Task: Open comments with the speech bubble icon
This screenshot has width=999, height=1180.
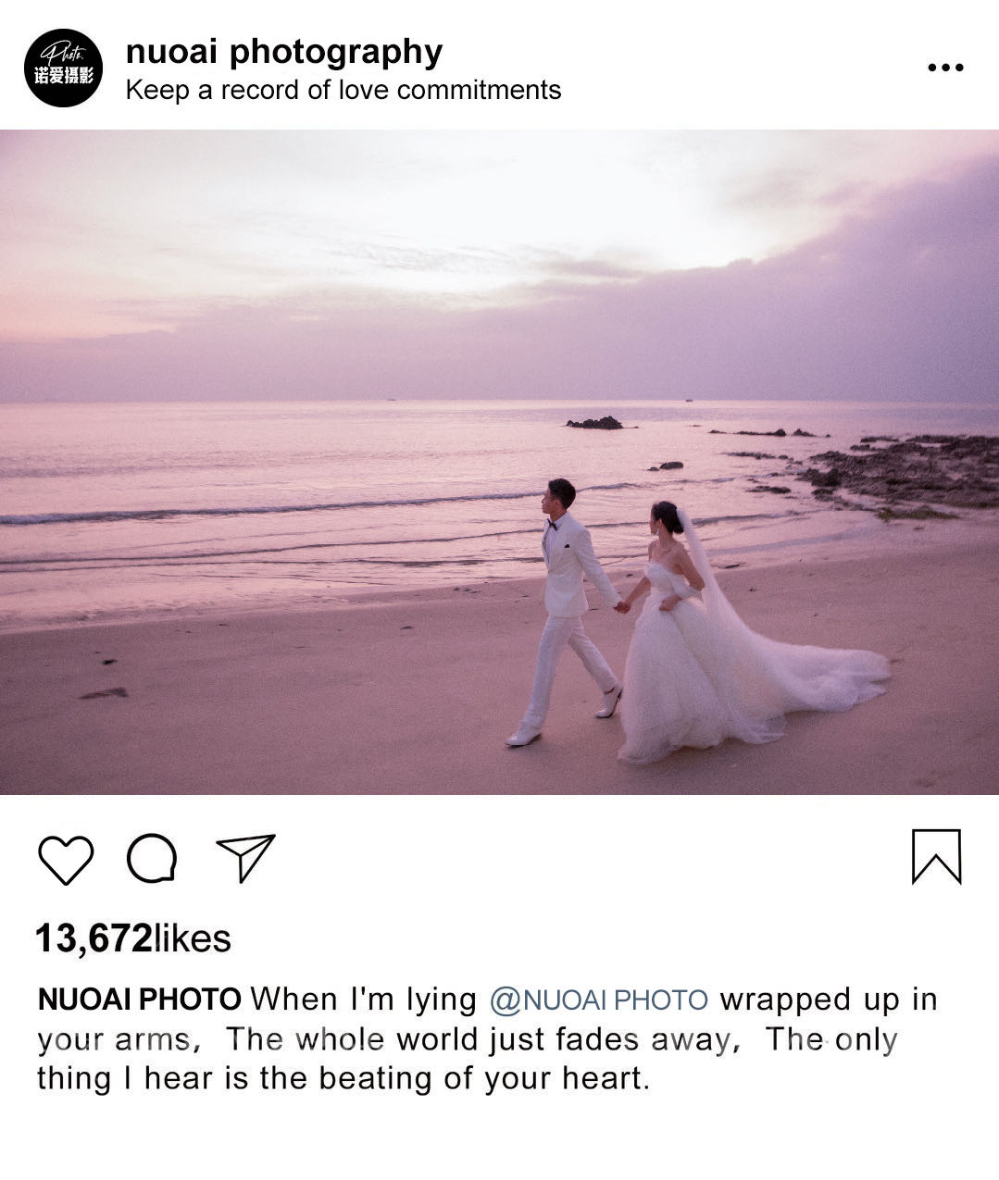Action: point(152,859)
